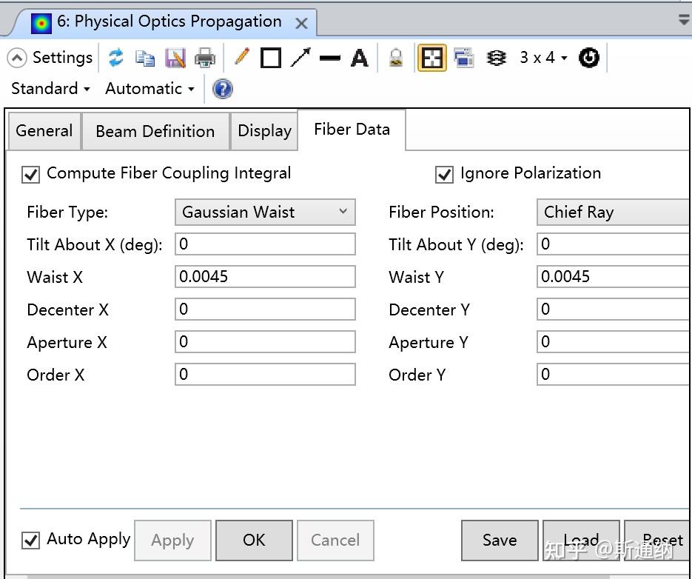The height and width of the screenshot is (579, 692).
Task: Uncheck Ignore Polarization
Action: [444, 175]
